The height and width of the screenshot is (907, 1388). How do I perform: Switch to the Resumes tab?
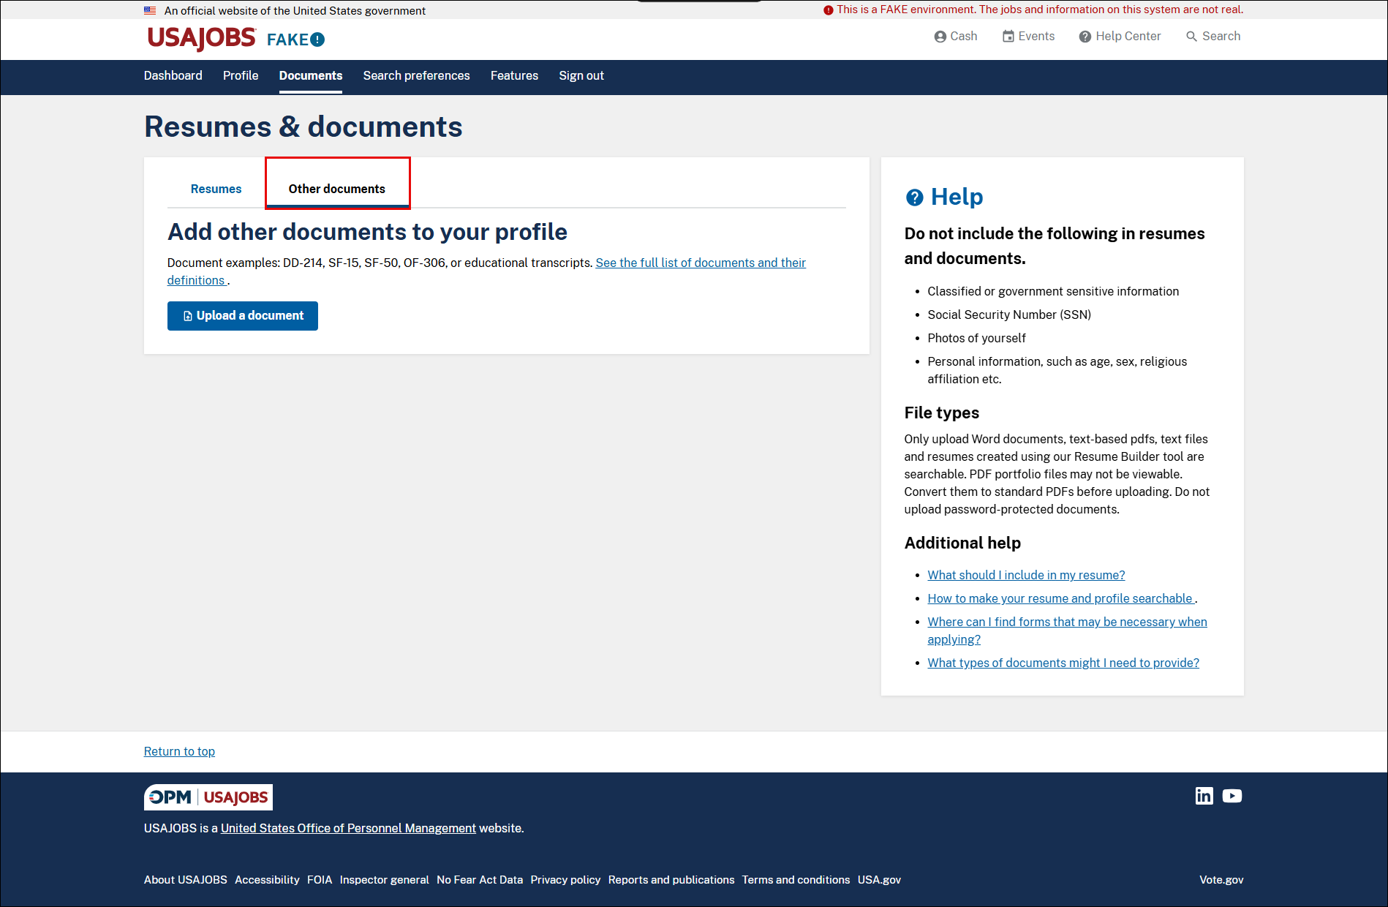216,189
